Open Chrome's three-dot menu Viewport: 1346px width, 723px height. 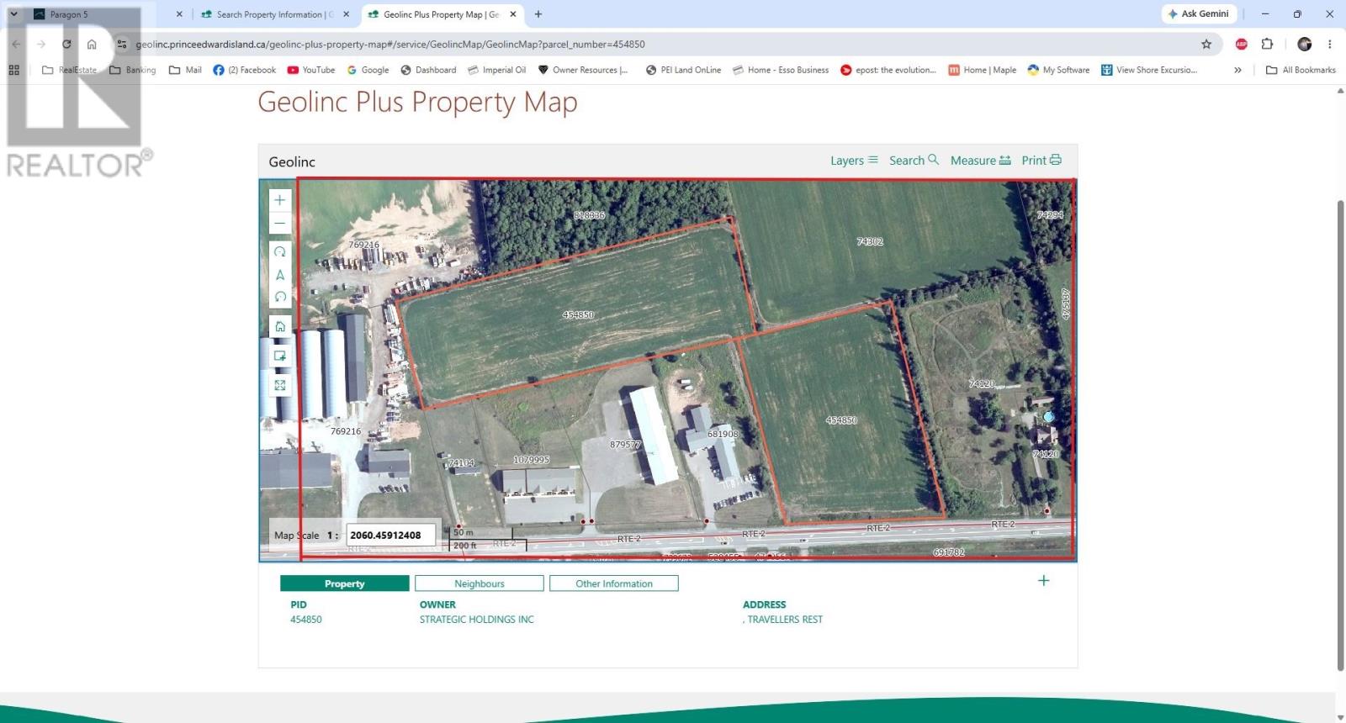pyautogui.click(x=1330, y=44)
